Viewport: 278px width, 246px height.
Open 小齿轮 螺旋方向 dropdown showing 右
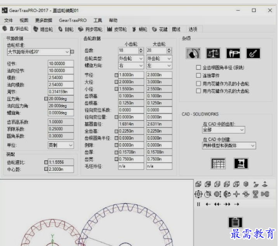pyautogui.click(x=131, y=66)
